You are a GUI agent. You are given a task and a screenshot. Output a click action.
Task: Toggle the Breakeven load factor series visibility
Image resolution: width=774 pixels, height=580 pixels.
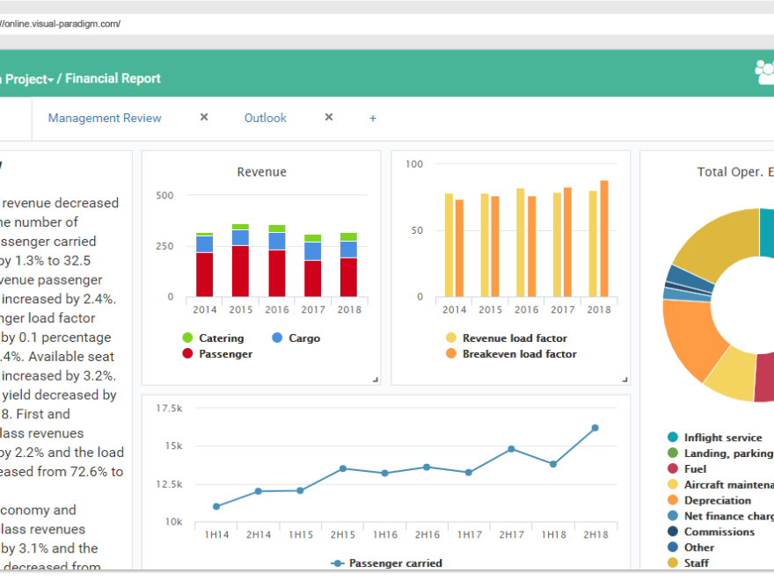click(450, 354)
